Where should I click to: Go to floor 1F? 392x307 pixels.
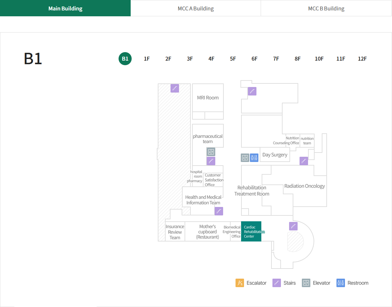tap(147, 59)
